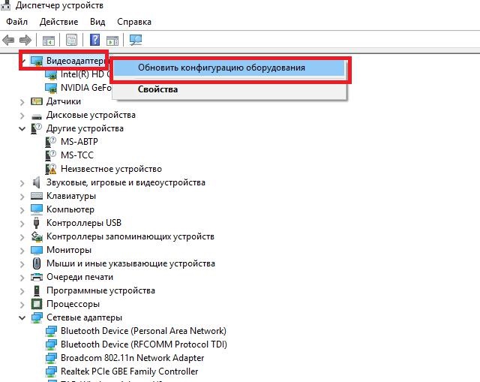The image size is (480, 382).
Task: Expand Контроллеры запоминающих устройств category
Action: point(22,237)
